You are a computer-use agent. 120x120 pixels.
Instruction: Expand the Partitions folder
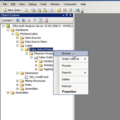pos(36,61)
